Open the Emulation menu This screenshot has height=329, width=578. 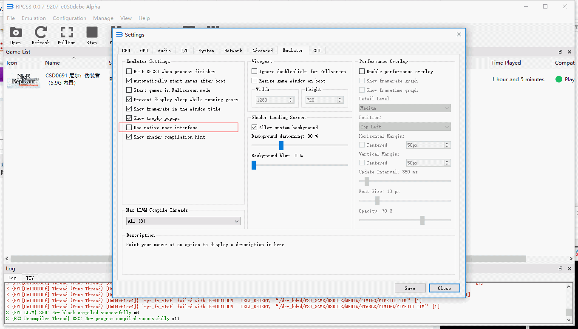tap(34, 18)
